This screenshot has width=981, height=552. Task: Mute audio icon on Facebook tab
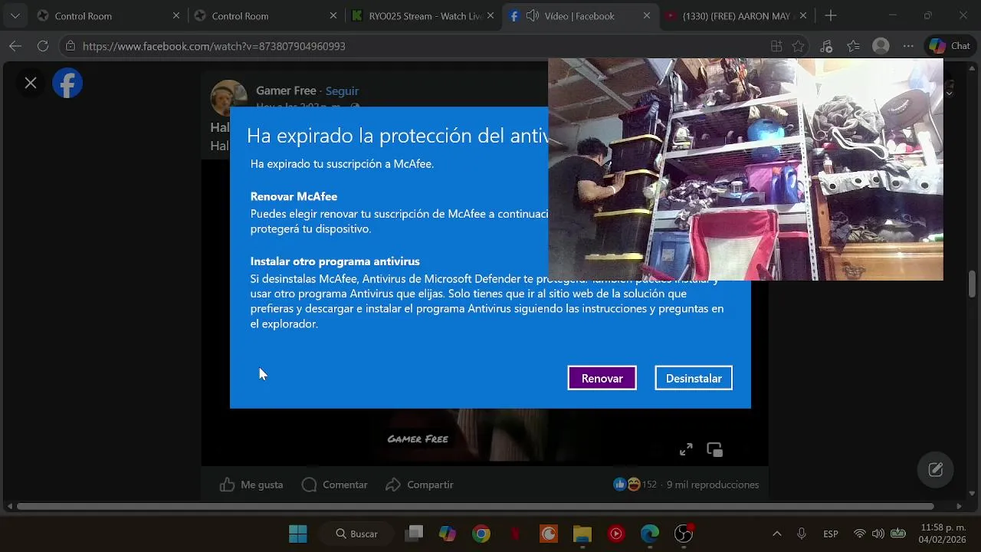point(532,15)
